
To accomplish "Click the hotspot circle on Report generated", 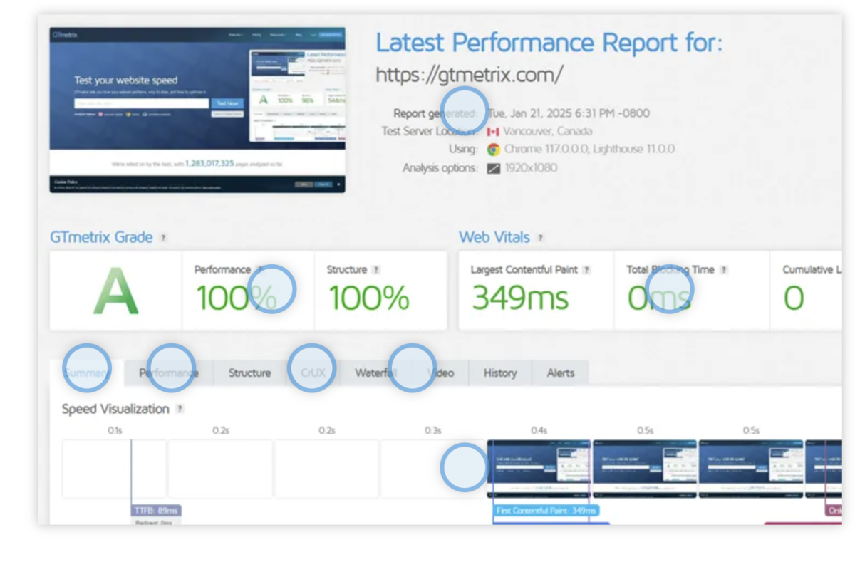I will coord(465,110).
